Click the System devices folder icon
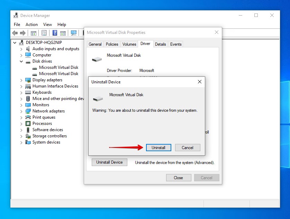 coord(28,142)
